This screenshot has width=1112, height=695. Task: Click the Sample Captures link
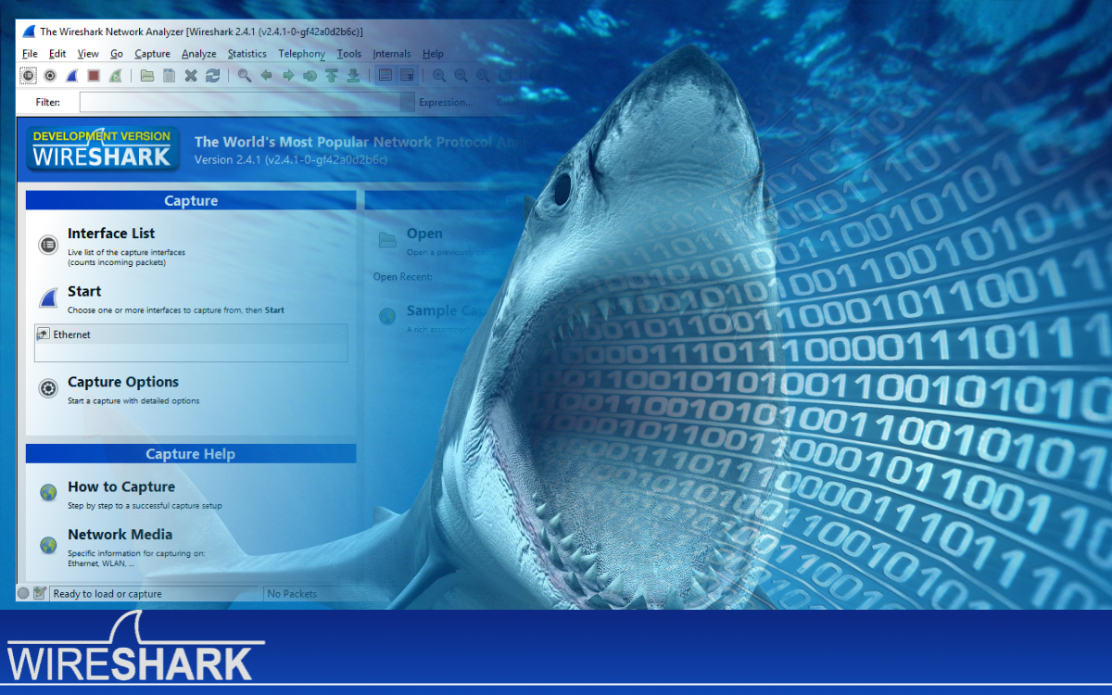pos(446,310)
